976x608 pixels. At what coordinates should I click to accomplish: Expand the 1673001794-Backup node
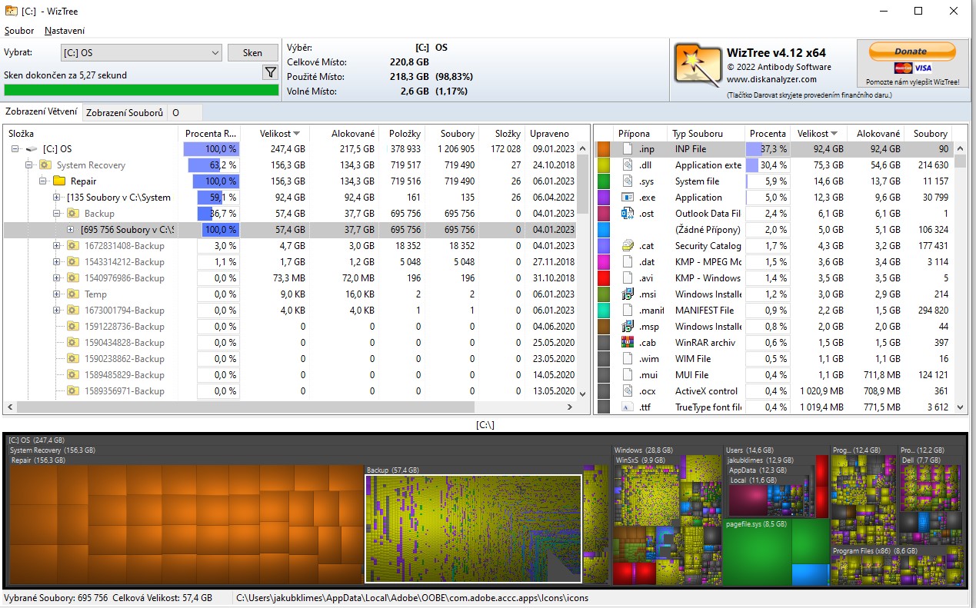coord(57,311)
